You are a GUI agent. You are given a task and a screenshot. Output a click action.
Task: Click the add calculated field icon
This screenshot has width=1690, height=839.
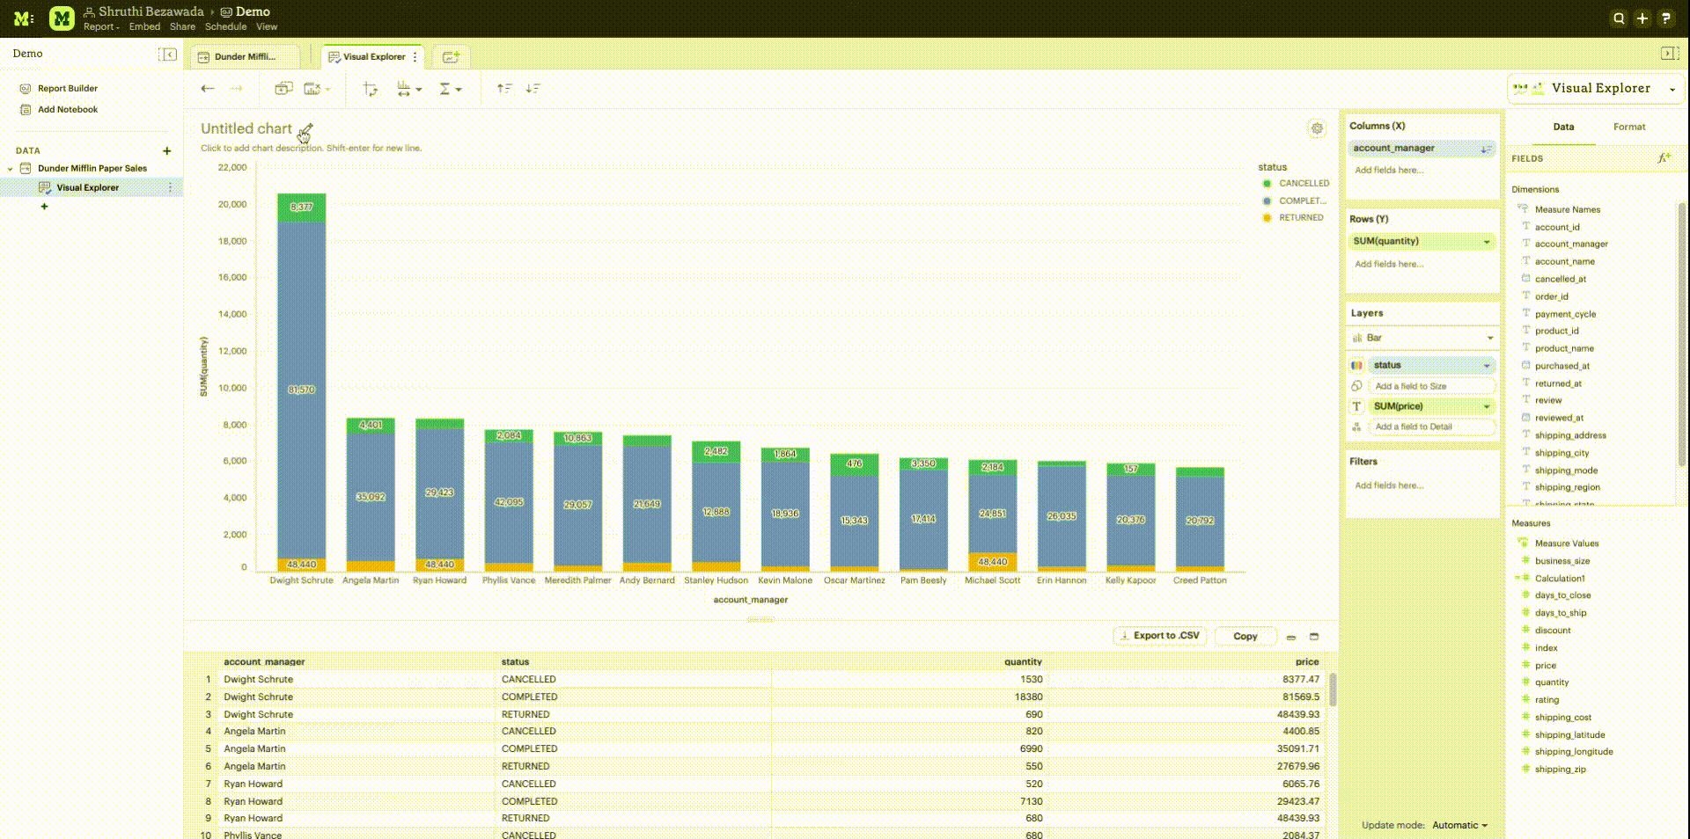[1663, 158]
